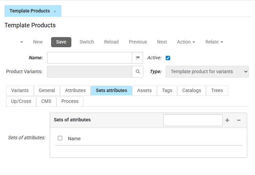Switch to the Tags tab
Image resolution: width=255 pixels, height=175 pixels.
167,90
